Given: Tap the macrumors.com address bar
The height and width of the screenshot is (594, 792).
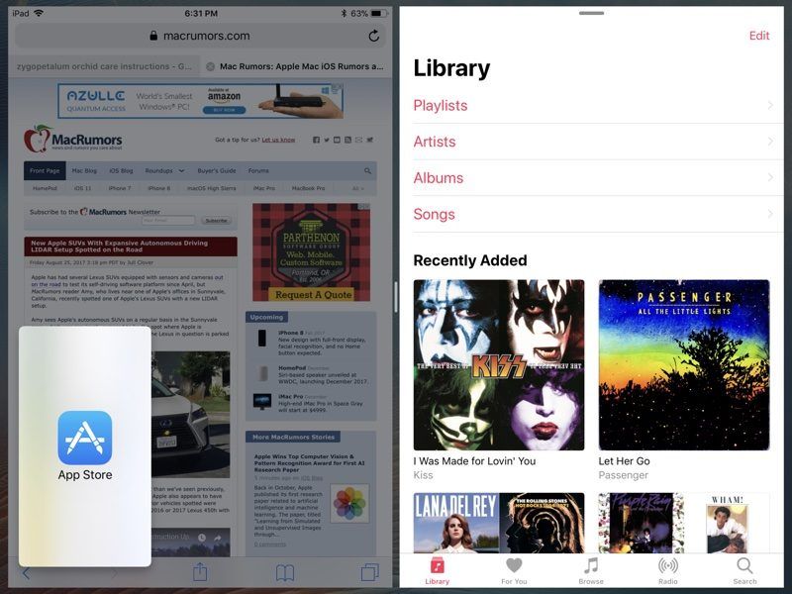Looking at the screenshot, I should tap(200, 36).
